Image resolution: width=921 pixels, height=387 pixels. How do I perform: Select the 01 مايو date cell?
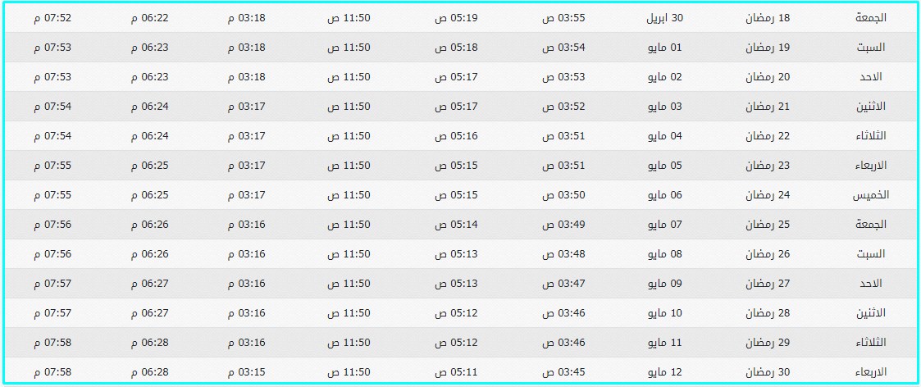(x=665, y=47)
